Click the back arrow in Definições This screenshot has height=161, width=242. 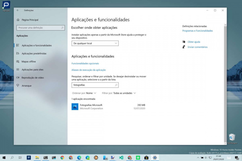pyautogui.click(x=18, y=10)
